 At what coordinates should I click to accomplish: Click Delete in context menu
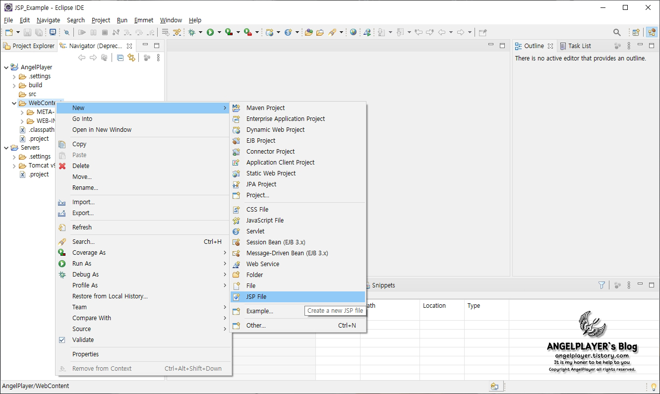click(144, 166)
